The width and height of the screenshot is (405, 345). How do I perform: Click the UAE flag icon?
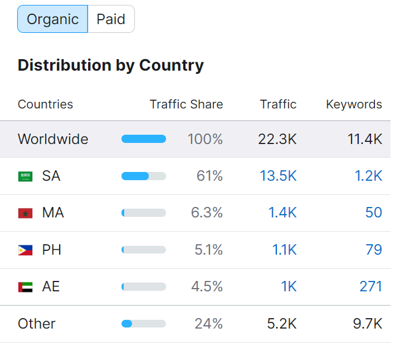(25, 287)
